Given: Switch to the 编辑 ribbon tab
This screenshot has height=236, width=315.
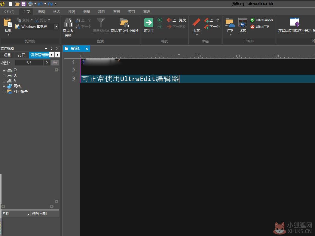Looking at the screenshot, I should pyautogui.click(x=41, y=12).
